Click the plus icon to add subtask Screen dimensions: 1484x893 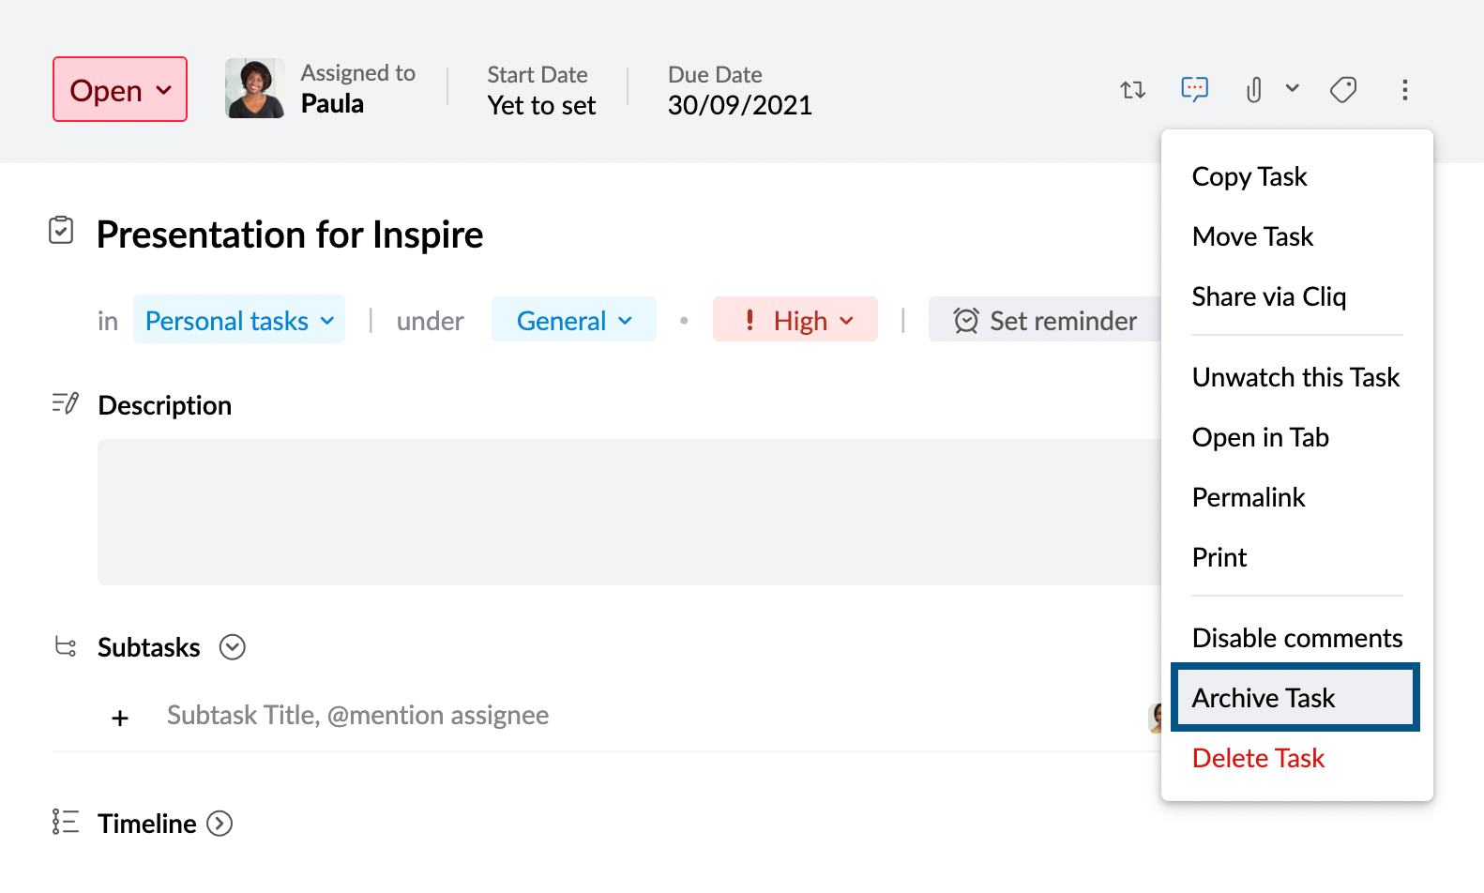click(x=120, y=719)
